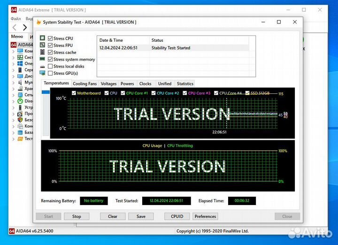Screen dimensions: 338x245
Task: Open the security shield tree icon
Action: tap(20, 120)
